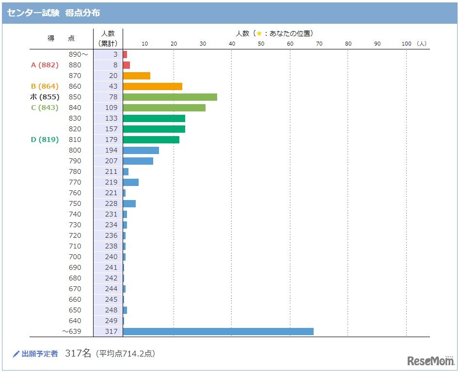Open the C (843) grade details
Screen dimensions: 461x372
point(44,108)
